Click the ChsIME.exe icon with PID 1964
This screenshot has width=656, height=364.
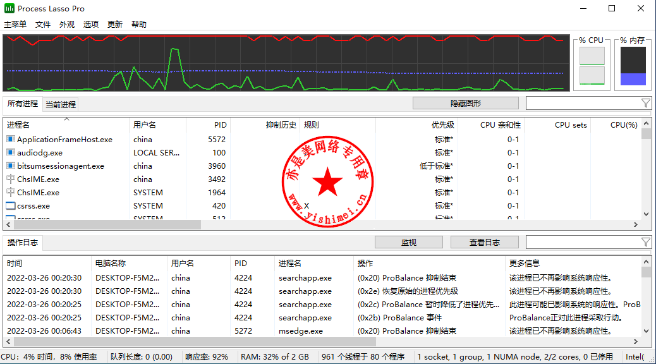[11, 193]
